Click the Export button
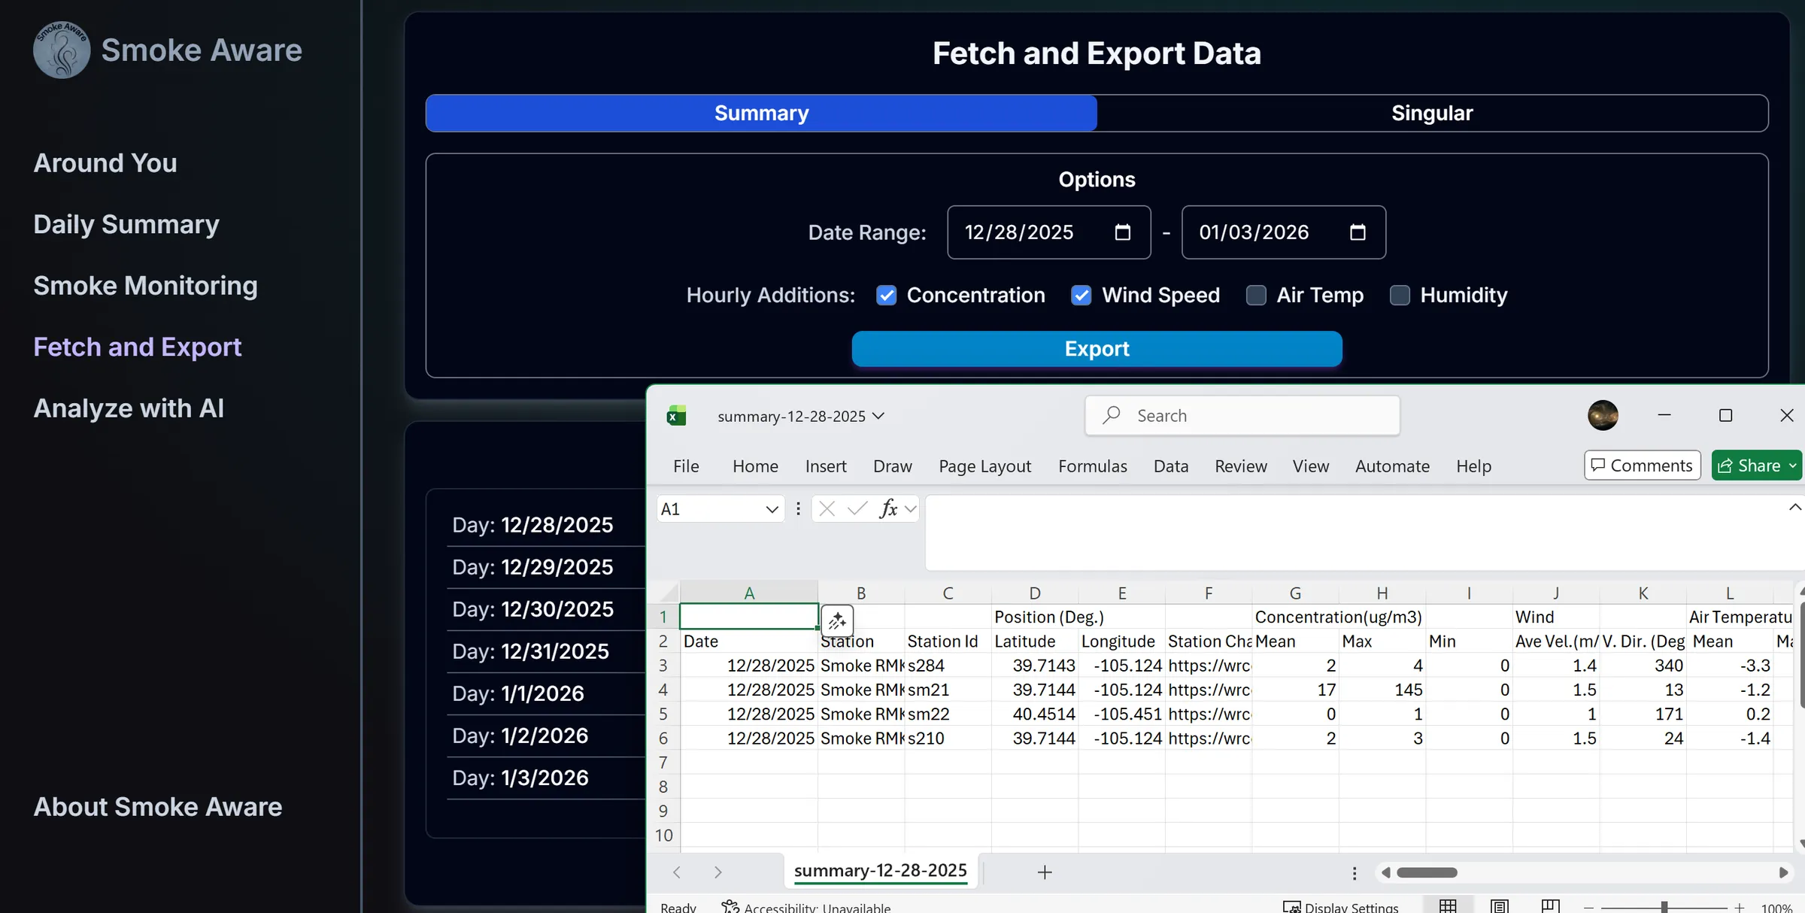Image resolution: width=1805 pixels, height=913 pixels. [1097, 349]
